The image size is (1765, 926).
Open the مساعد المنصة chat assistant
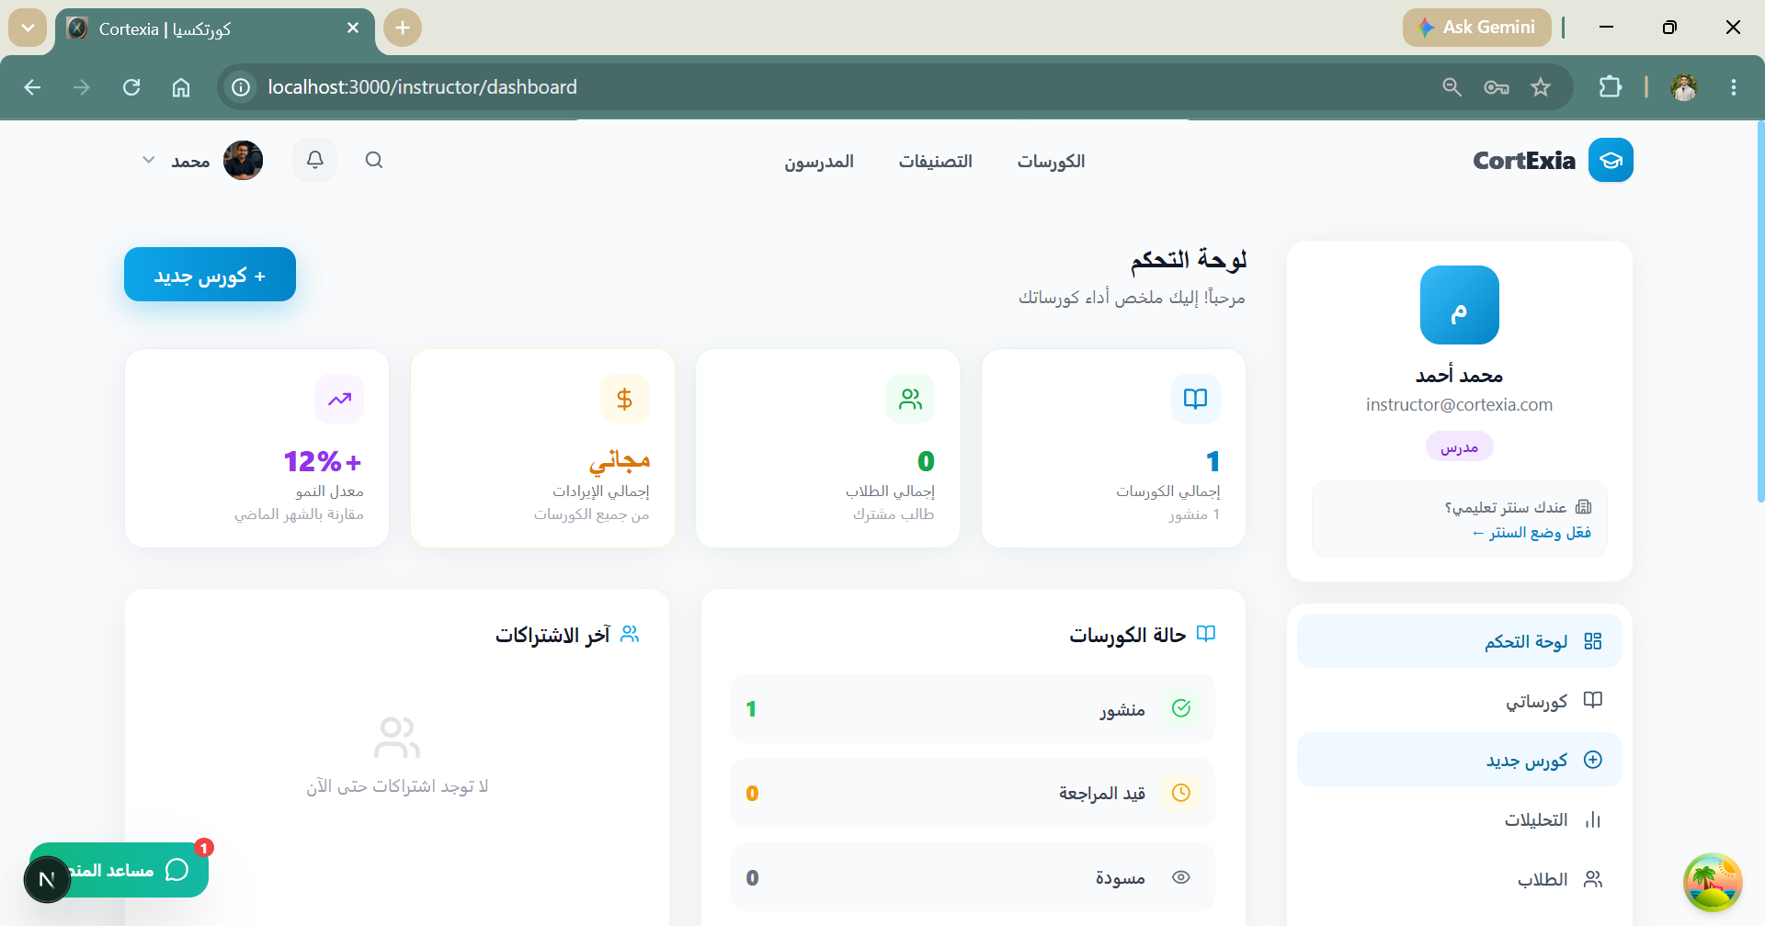pos(119,870)
